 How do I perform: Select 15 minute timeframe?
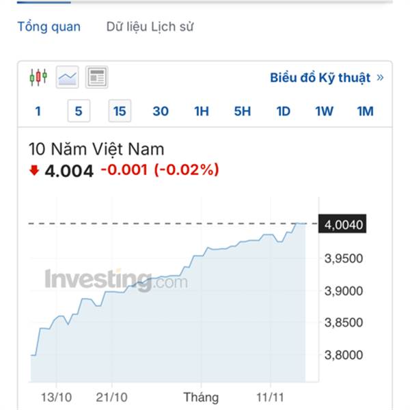click(x=120, y=111)
